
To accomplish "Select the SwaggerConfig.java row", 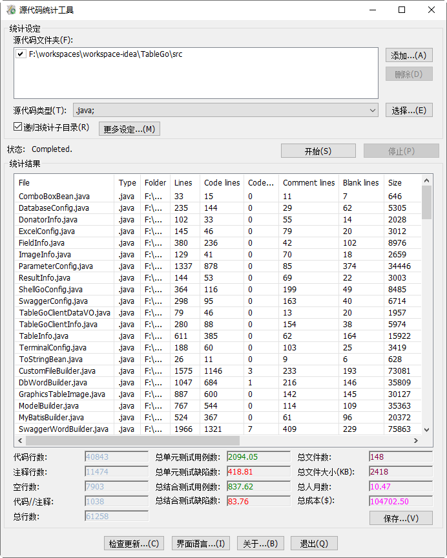I will (x=218, y=301).
